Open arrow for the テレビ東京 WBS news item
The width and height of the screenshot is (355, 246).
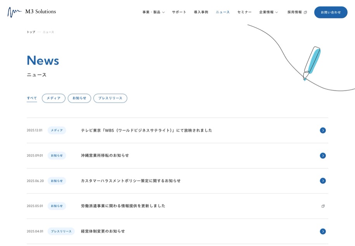323,131
